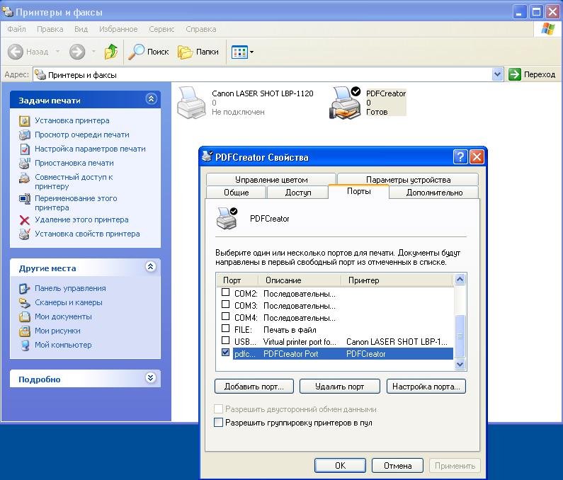Open the Views icon in toolbar
This screenshot has height=480, width=563.
[239, 52]
